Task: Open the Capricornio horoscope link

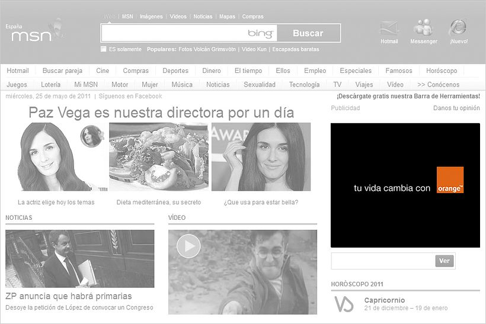Action: [x=385, y=300]
